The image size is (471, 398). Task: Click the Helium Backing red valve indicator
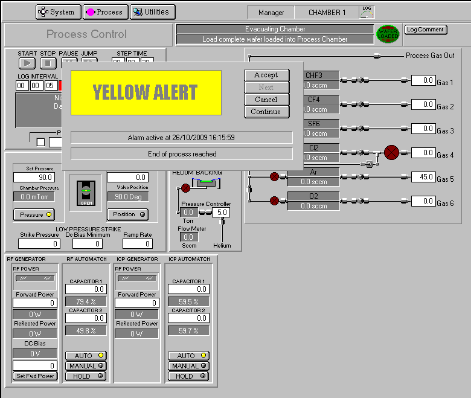[185, 188]
